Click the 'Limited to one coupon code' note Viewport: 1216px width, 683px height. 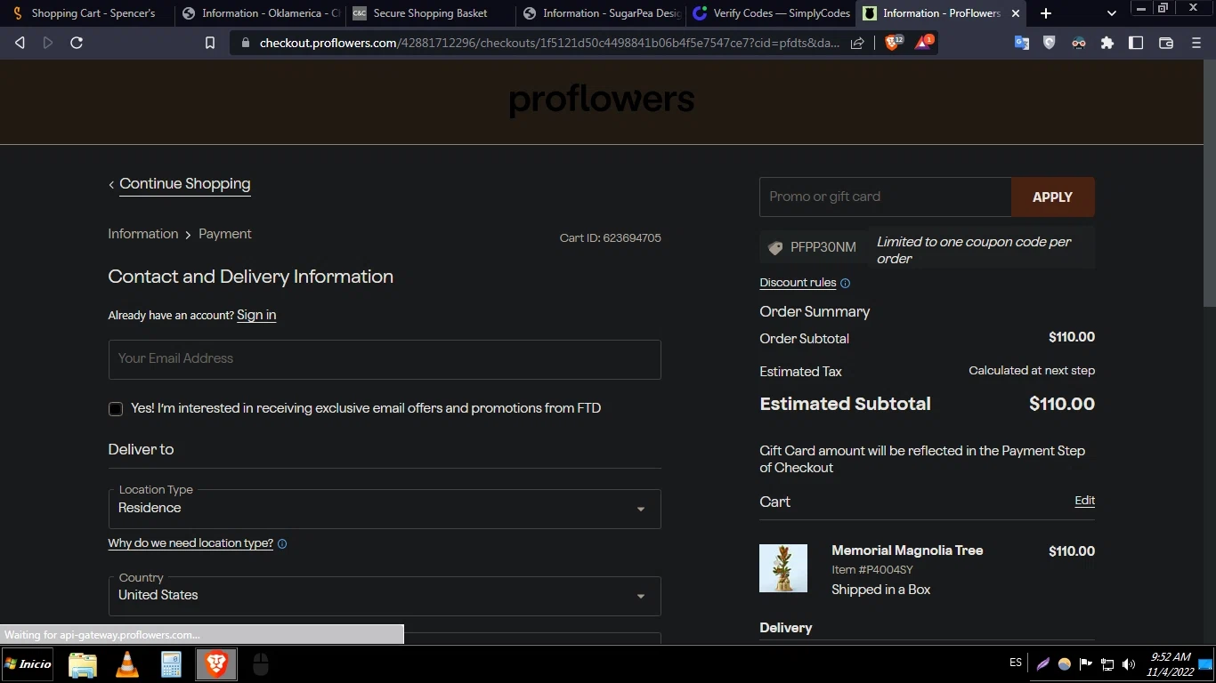click(974, 250)
